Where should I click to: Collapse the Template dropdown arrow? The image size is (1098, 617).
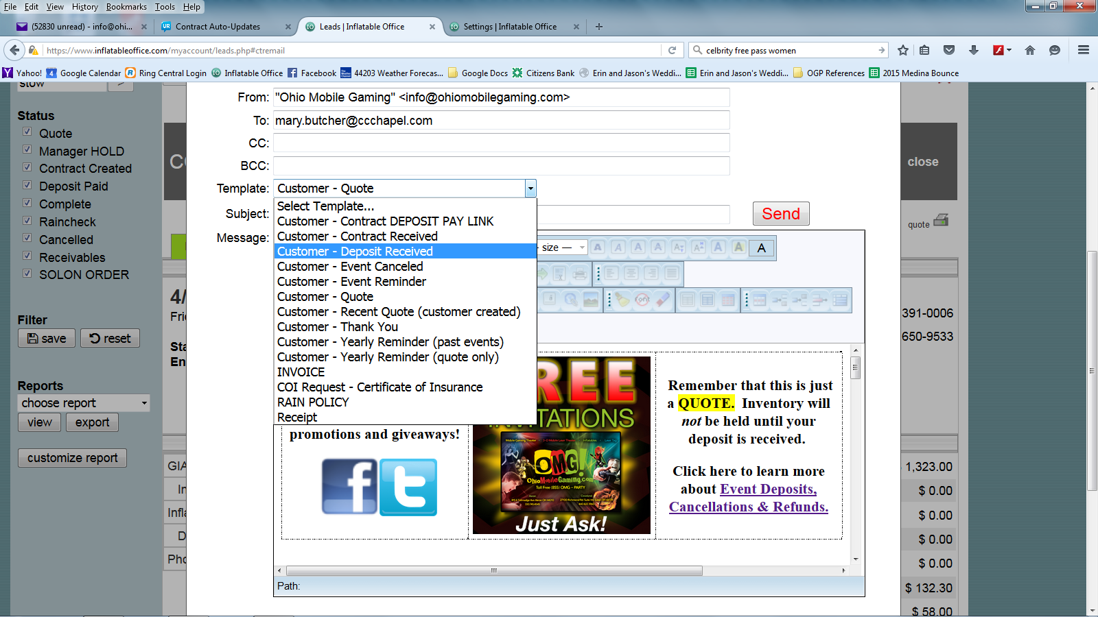(530, 189)
